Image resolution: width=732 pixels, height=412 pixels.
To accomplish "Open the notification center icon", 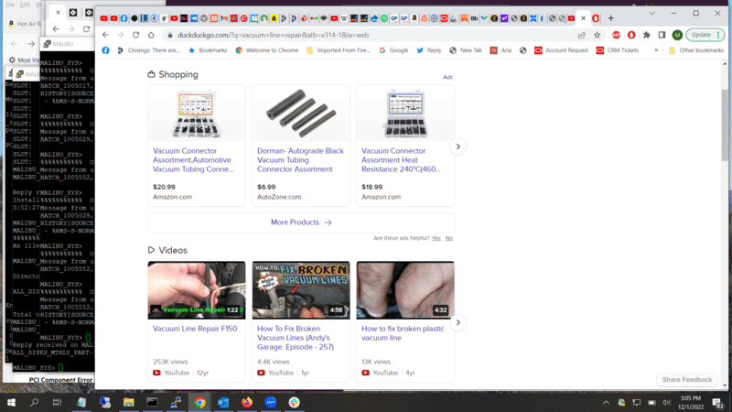I will [x=718, y=402].
